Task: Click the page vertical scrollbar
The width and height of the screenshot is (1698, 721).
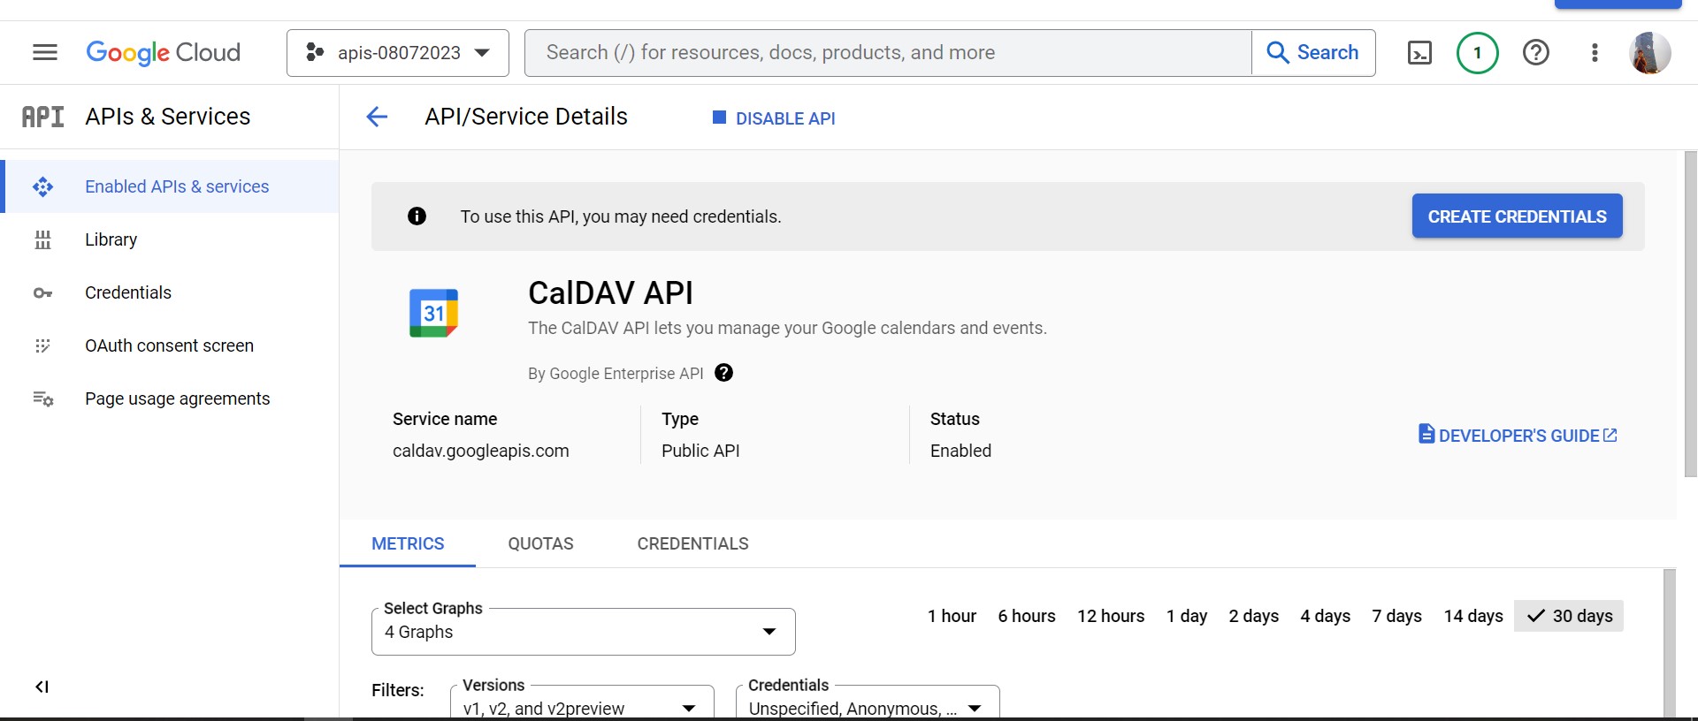Action: pyautogui.click(x=1691, y=315)
